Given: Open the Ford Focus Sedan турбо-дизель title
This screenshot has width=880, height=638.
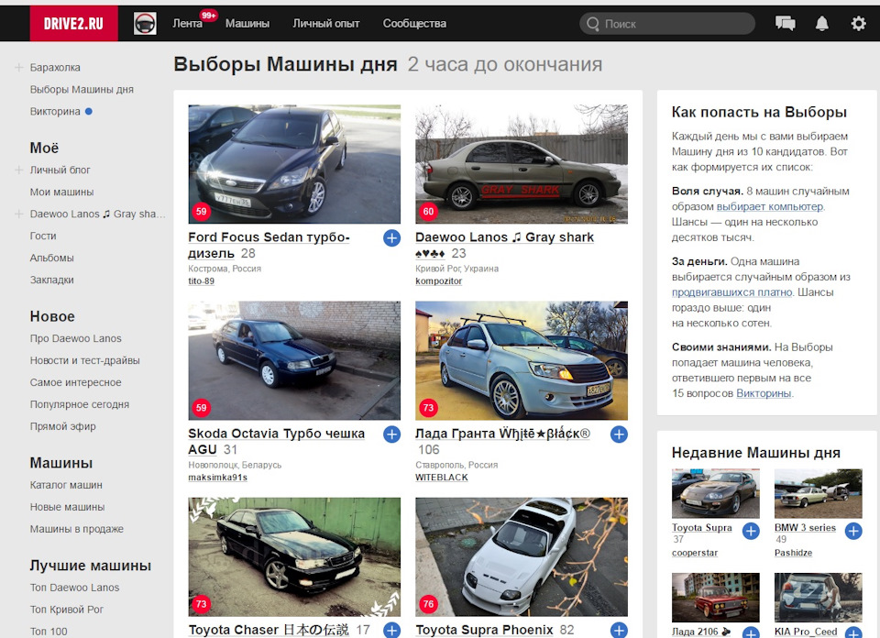Looking at the screenshot, I should (x=269, y=246).
